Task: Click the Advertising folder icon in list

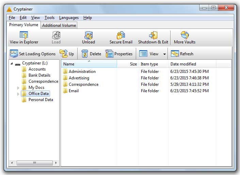Action: tap(65, 78)
